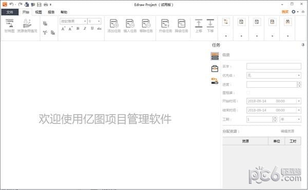The height and width of the screenshot is (190, 308).
Task: Click the Insert Task (插入任务) icon
Action: point(130,26)
